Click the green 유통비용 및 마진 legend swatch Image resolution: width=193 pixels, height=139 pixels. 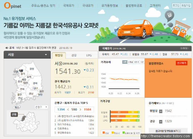click(123, 132)
